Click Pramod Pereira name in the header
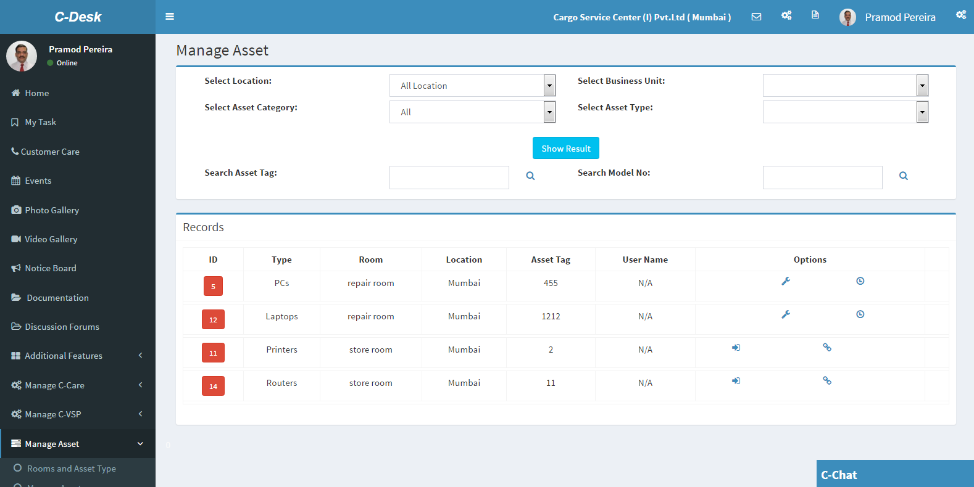This screenshot has height=487, width=974. pyautogui.click(x=900, y=17)
